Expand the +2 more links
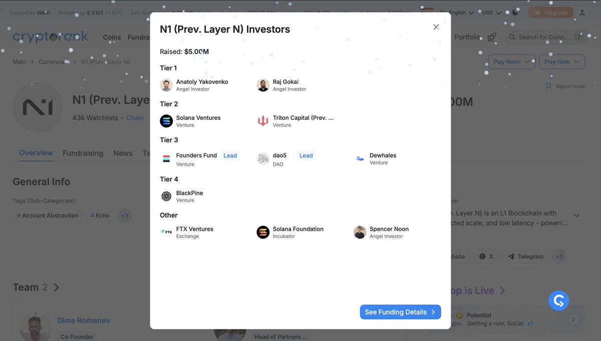The image size is (601, 341). pos(559,256)
